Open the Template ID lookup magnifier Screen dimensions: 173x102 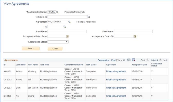[x=89, y=17]
